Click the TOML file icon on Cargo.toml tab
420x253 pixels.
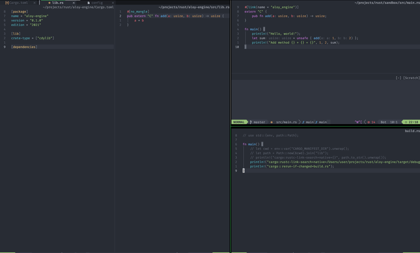(7, 3)
